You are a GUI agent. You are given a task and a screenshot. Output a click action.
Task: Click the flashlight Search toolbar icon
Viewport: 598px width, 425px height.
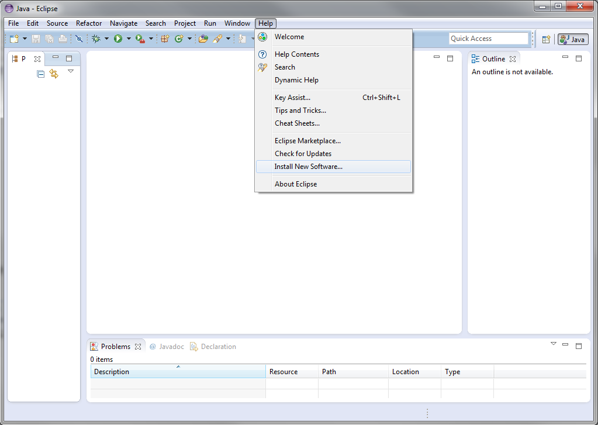coord(217,39)
